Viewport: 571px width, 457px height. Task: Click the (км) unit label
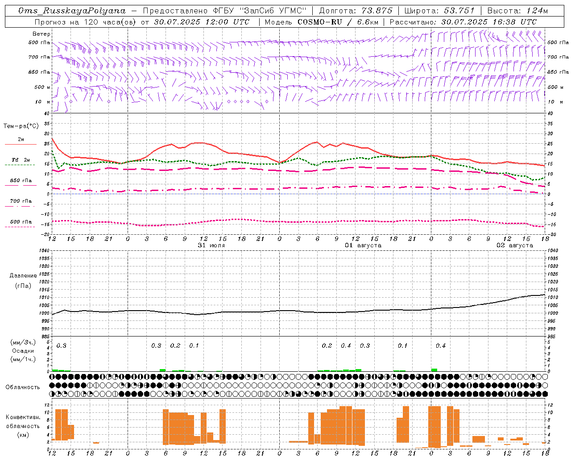[23, 435]
